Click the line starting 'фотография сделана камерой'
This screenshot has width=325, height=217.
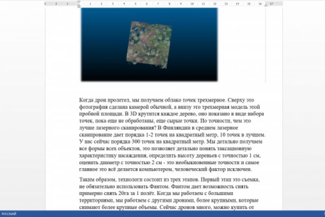point(169,107)
